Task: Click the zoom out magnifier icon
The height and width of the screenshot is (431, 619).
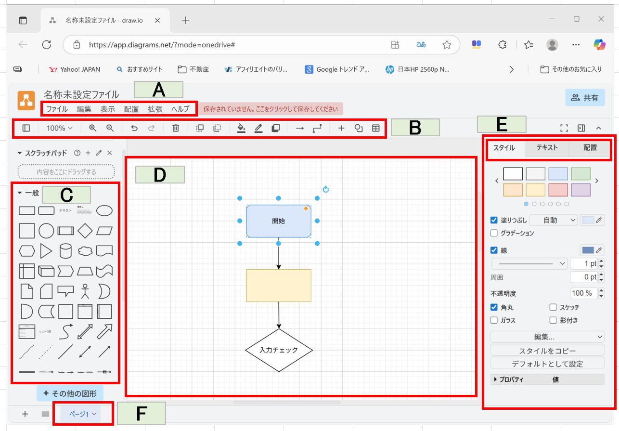Action: [110, 128]
